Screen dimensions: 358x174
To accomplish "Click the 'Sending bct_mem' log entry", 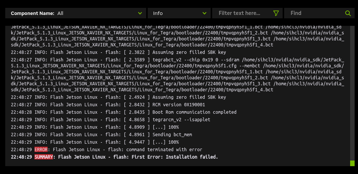I will click(101, 135).
